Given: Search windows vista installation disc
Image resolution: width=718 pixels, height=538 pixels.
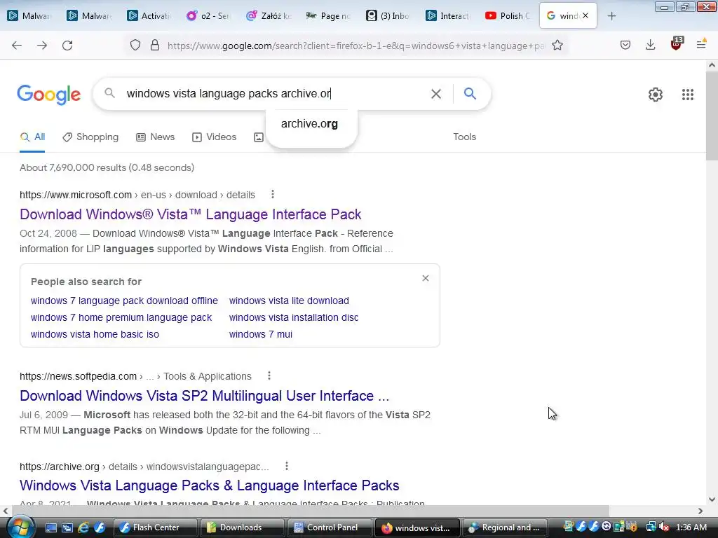Looking at the screenshot, I should coord(294,317).
